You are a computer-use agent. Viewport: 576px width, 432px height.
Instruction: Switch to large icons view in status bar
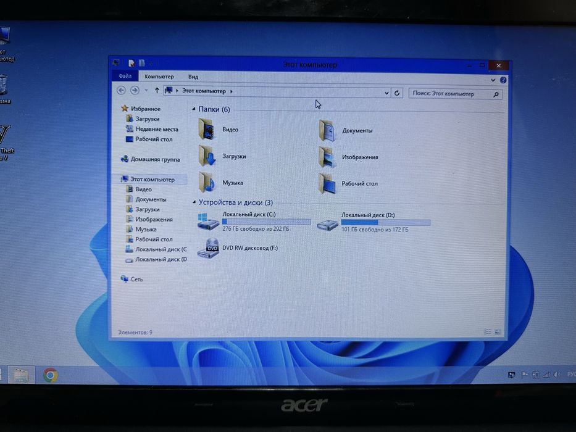point(498,332)
